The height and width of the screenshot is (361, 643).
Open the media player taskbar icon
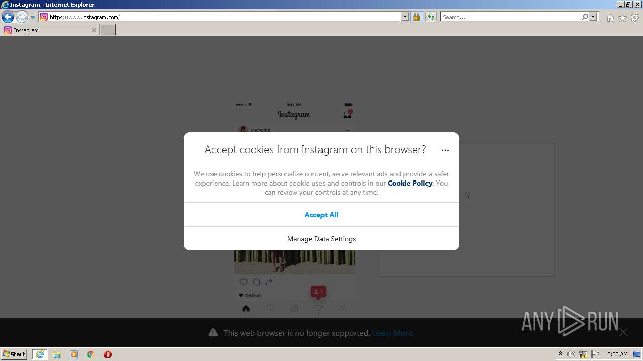tap(74, 354)
